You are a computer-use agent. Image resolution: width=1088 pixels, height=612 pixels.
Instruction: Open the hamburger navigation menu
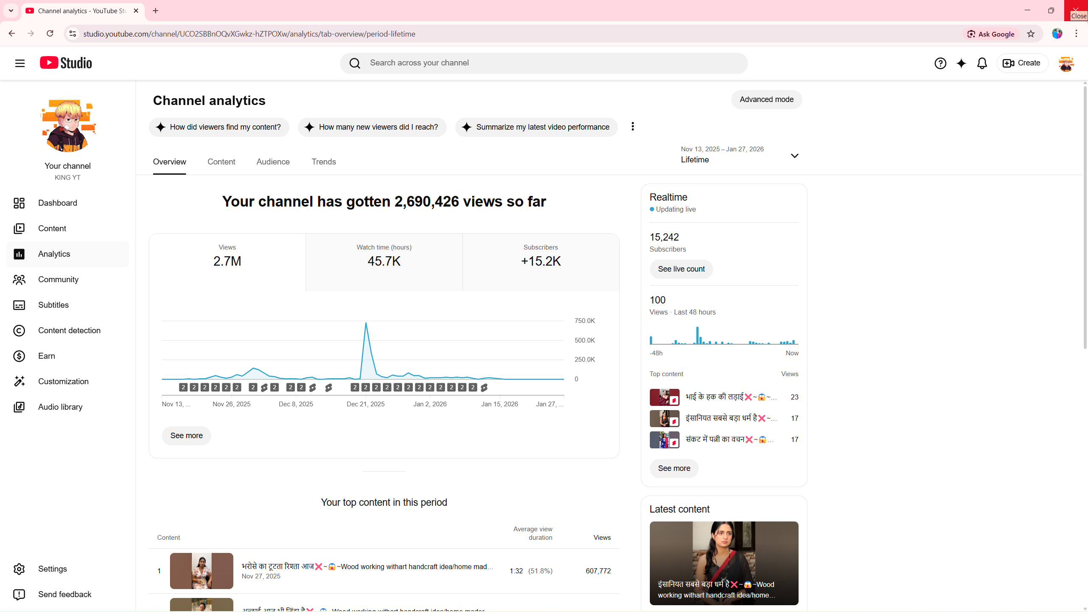click(20, 63)
